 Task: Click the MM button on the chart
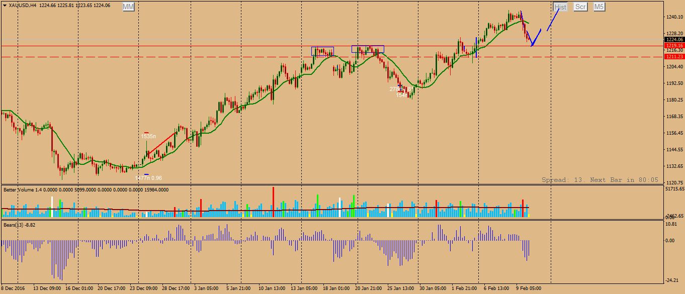(x=128, y=7)
